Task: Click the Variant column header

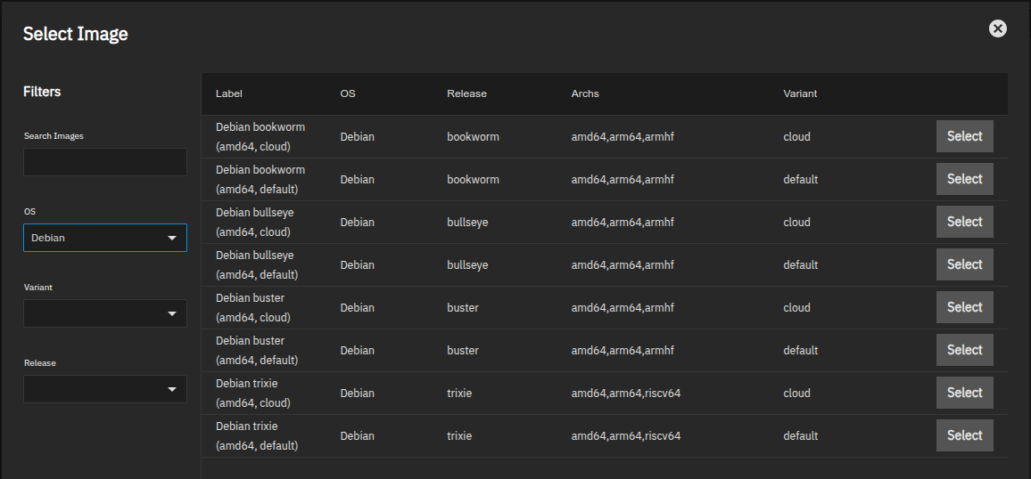Action: click(800, 93)
